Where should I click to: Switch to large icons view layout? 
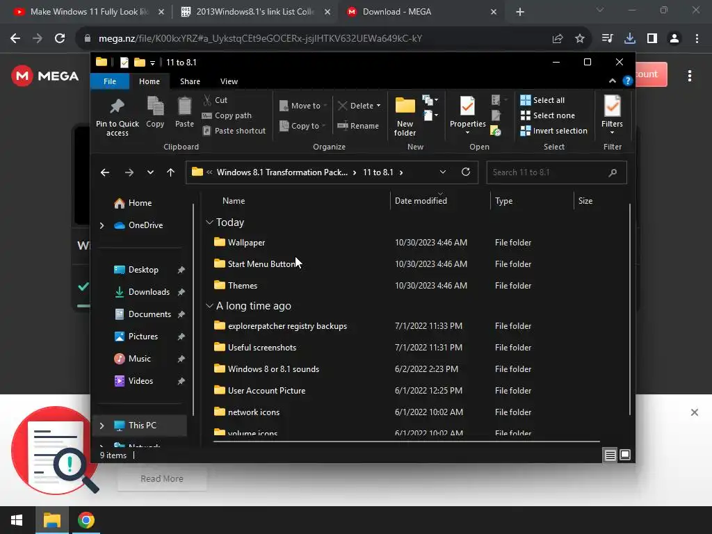pos(625,455)
